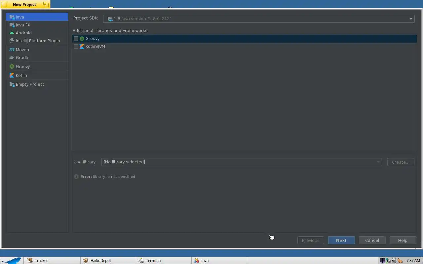Enable the Groovy framework checkbox
This screenshot has height=264, width=423.
coord(76,39)
